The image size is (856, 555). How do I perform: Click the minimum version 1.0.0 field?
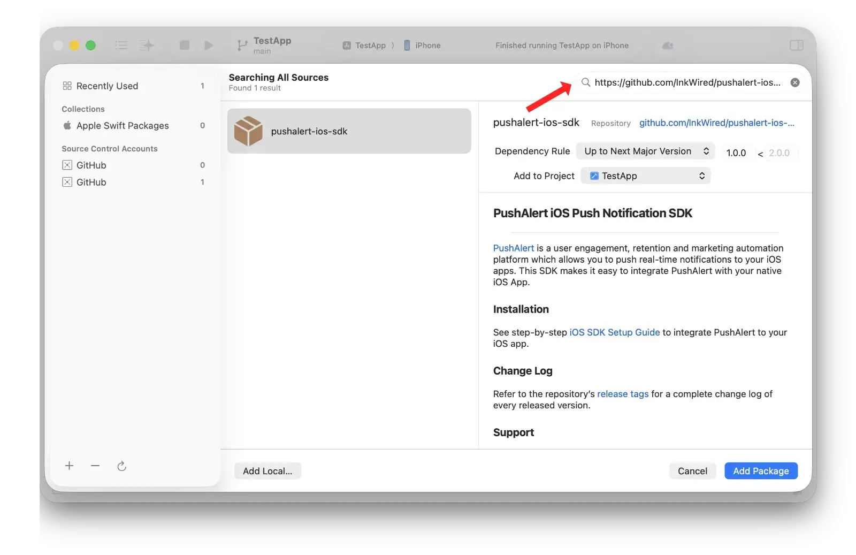tap(737, 153)
